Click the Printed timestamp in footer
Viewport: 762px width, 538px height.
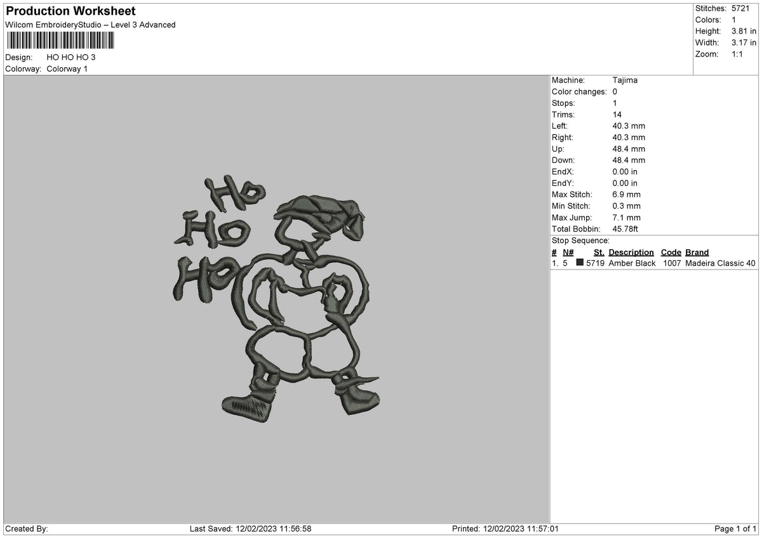505,528
